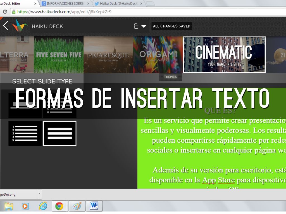Click the Haiku Deck origami bird logo
The height and width of the screenshot is (214, 286).
[x=20, y=25]
